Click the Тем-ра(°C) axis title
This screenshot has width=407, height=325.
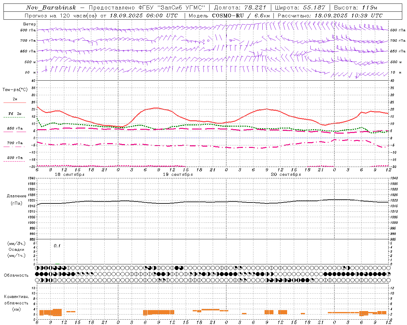[x=15, y=90]
